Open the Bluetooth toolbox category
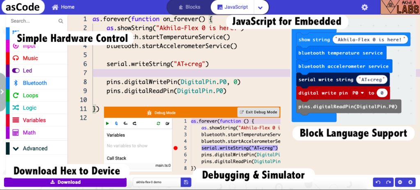Viewport: 420px width, 190px height. pyautogui.click(x=37, y=83)
